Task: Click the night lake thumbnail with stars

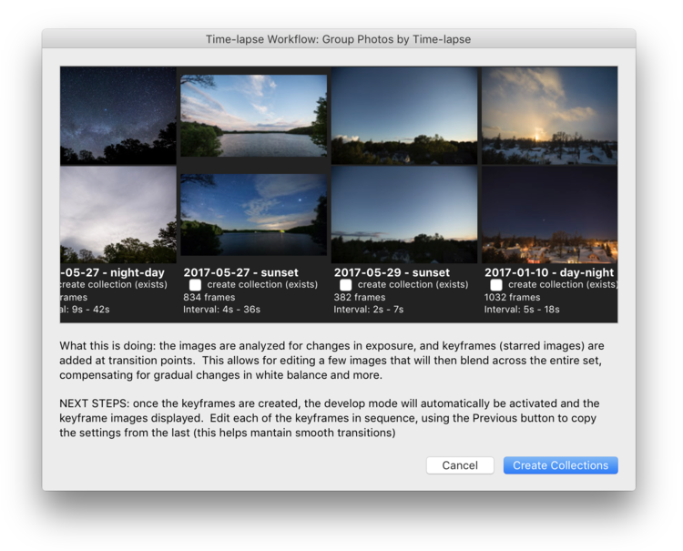Action: [253, 215]
